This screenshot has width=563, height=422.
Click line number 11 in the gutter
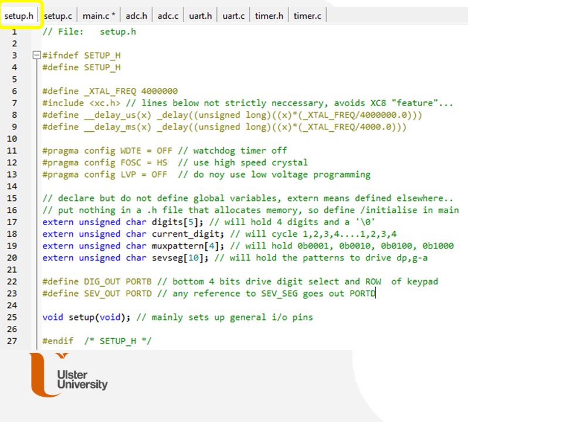[12, 151]
